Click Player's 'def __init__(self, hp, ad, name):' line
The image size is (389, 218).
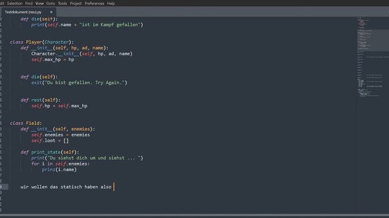[64, 48]
